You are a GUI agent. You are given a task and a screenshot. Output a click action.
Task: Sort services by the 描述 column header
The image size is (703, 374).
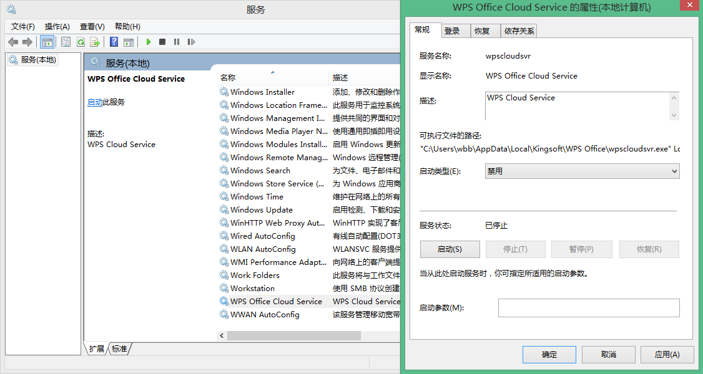pyautogui.click(x=365, y=77)
